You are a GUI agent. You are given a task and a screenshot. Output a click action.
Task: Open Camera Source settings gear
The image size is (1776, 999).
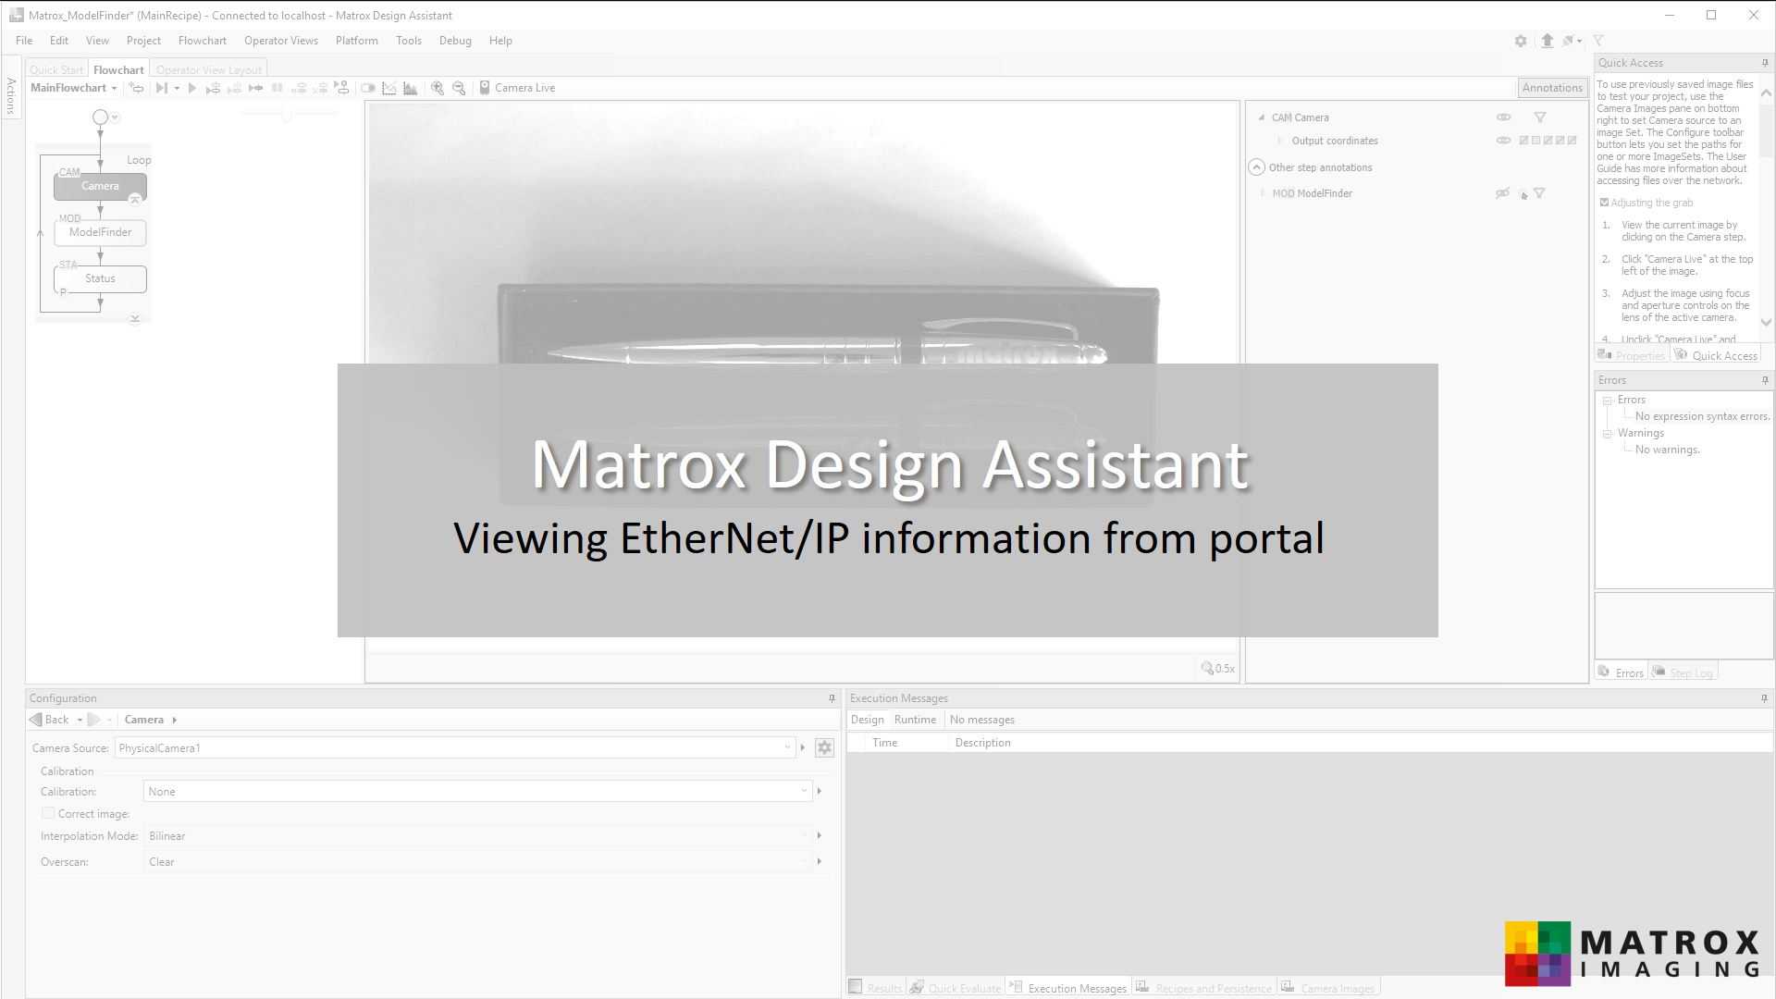[825, 747]
